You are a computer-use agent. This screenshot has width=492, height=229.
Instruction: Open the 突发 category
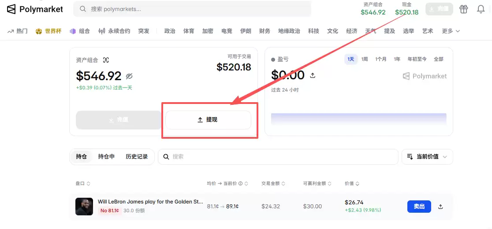pyautogui.click(x=144, y=31)
